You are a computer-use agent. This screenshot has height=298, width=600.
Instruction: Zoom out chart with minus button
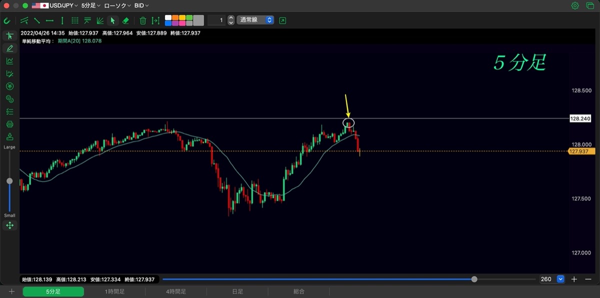point(588,279)
